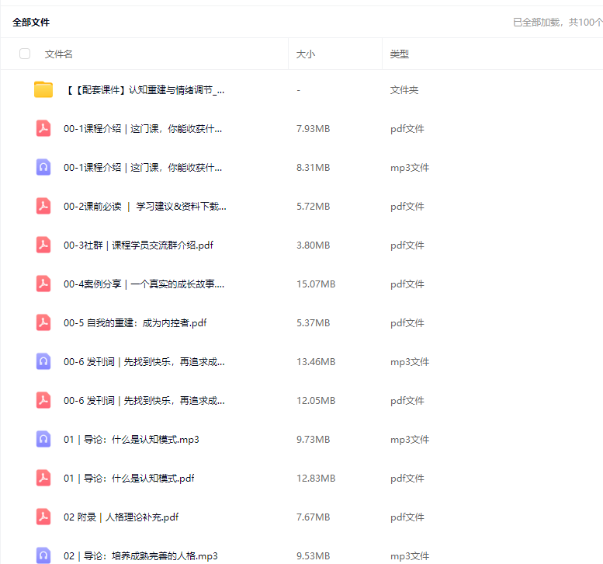Click the 全部文件 breadcrumb title
This screenshot has width=603, height=564.
point(31,23)
